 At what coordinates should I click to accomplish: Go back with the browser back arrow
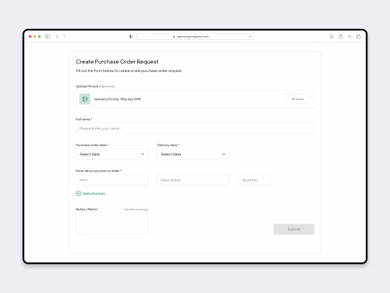(58, 37)
